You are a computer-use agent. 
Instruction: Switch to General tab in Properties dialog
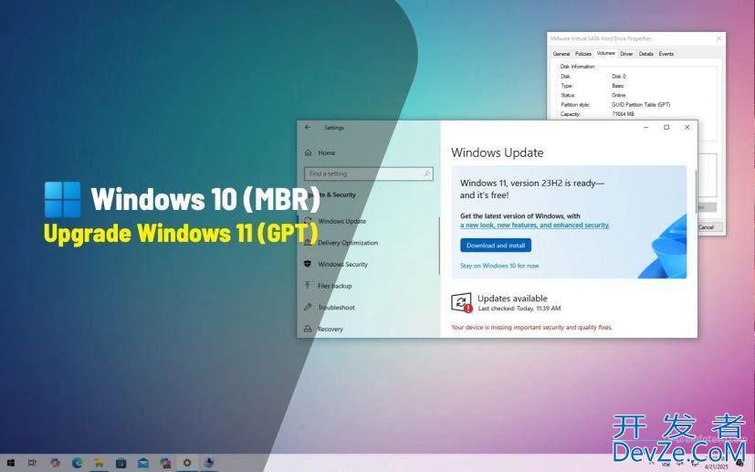[x=561, y=54]
